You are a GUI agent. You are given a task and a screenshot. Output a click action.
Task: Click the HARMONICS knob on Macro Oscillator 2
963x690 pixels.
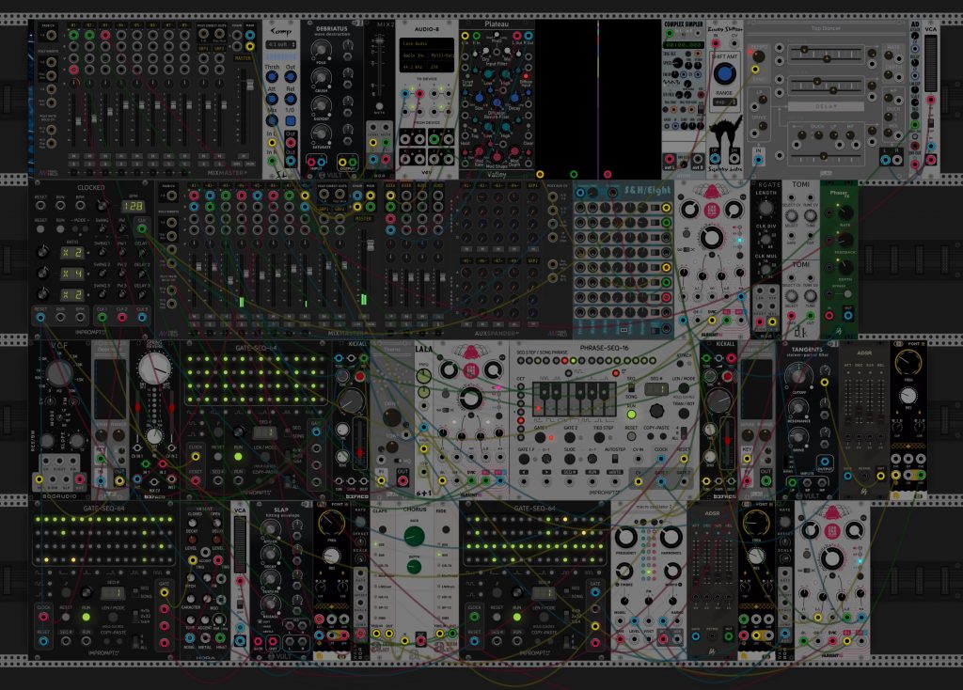click(x=671, y=537)
